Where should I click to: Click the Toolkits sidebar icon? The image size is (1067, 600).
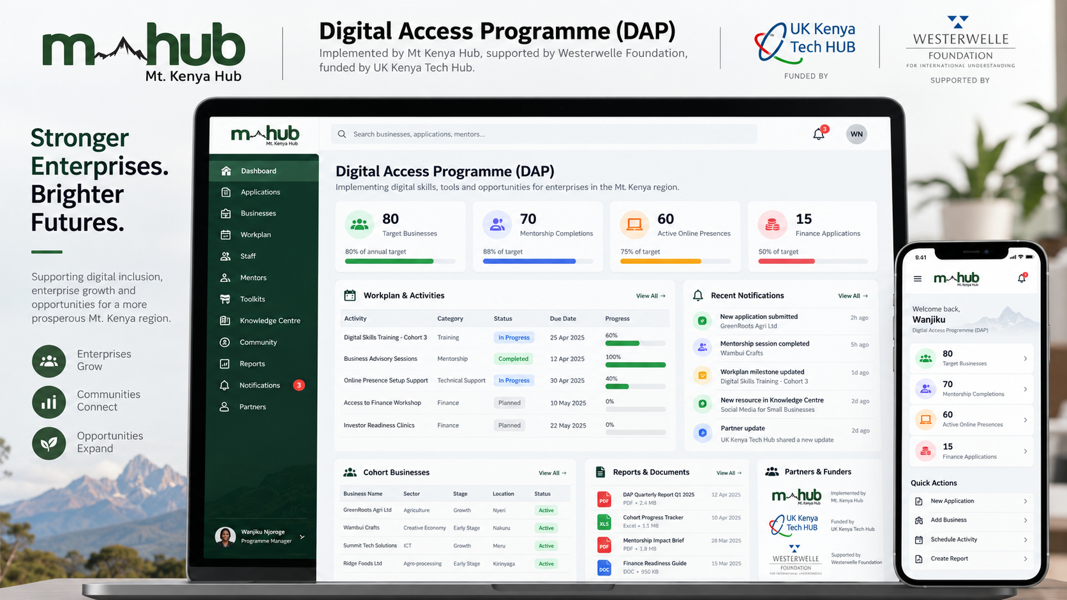pyautogui.click(x=225, y=299)
